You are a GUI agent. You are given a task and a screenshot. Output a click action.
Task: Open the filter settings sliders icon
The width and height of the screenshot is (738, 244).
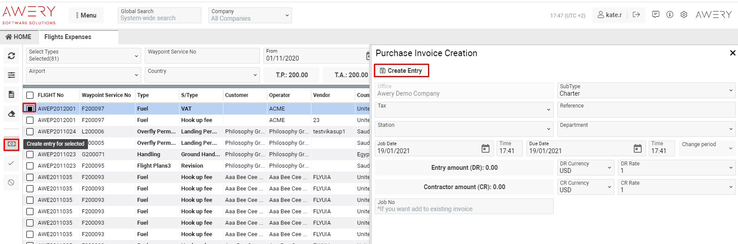pos(11,75)
